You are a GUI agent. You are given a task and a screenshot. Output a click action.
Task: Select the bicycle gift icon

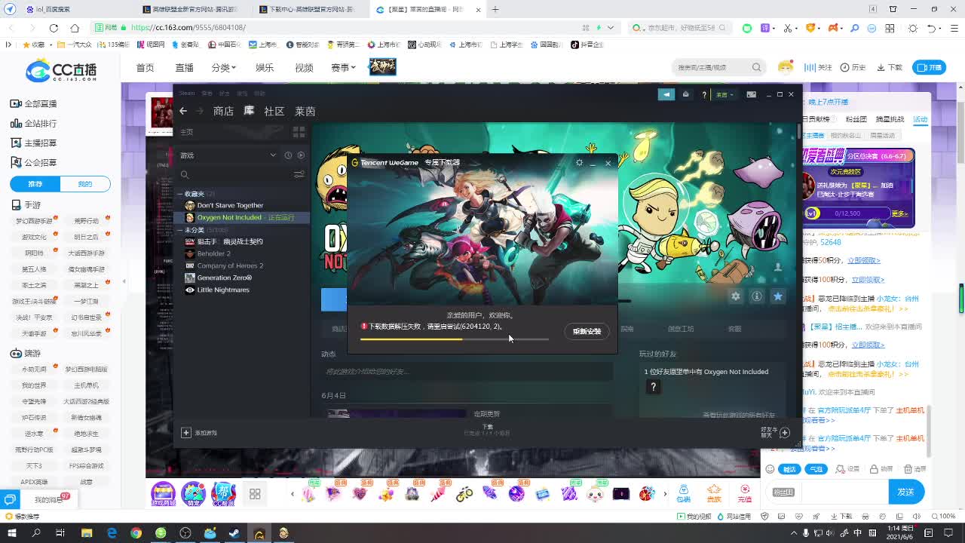[464, 494]
